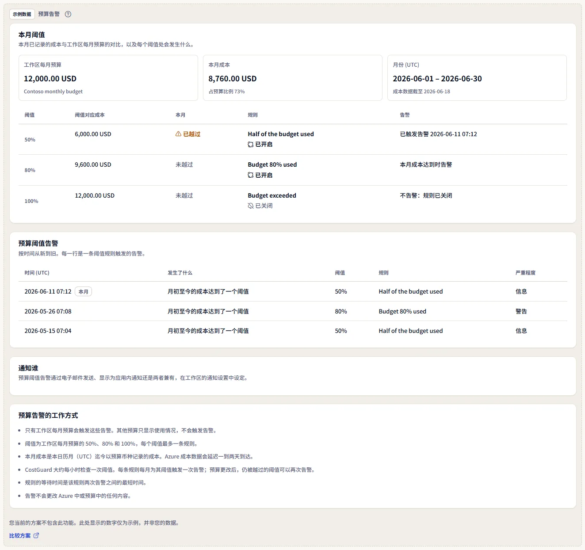Click the 时间 (UTC) column header
585x550 pixels.
click(37, 273)
